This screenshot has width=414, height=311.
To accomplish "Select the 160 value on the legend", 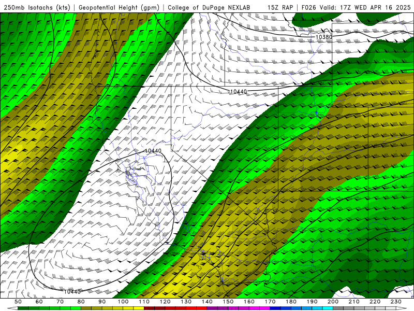I will [x=249, y=302].
